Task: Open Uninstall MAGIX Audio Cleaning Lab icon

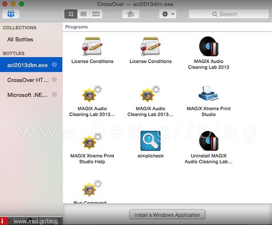Action: tap(208, 141)
